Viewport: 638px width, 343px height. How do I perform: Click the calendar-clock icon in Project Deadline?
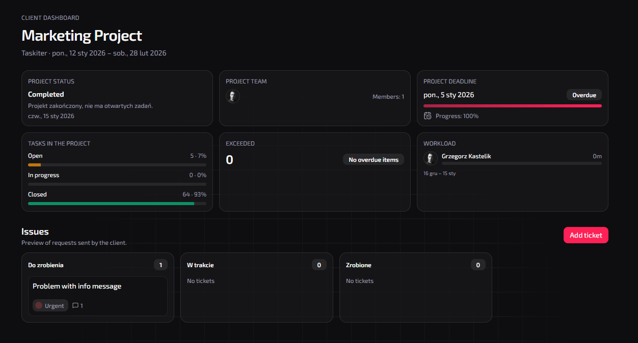coord(427,116)
